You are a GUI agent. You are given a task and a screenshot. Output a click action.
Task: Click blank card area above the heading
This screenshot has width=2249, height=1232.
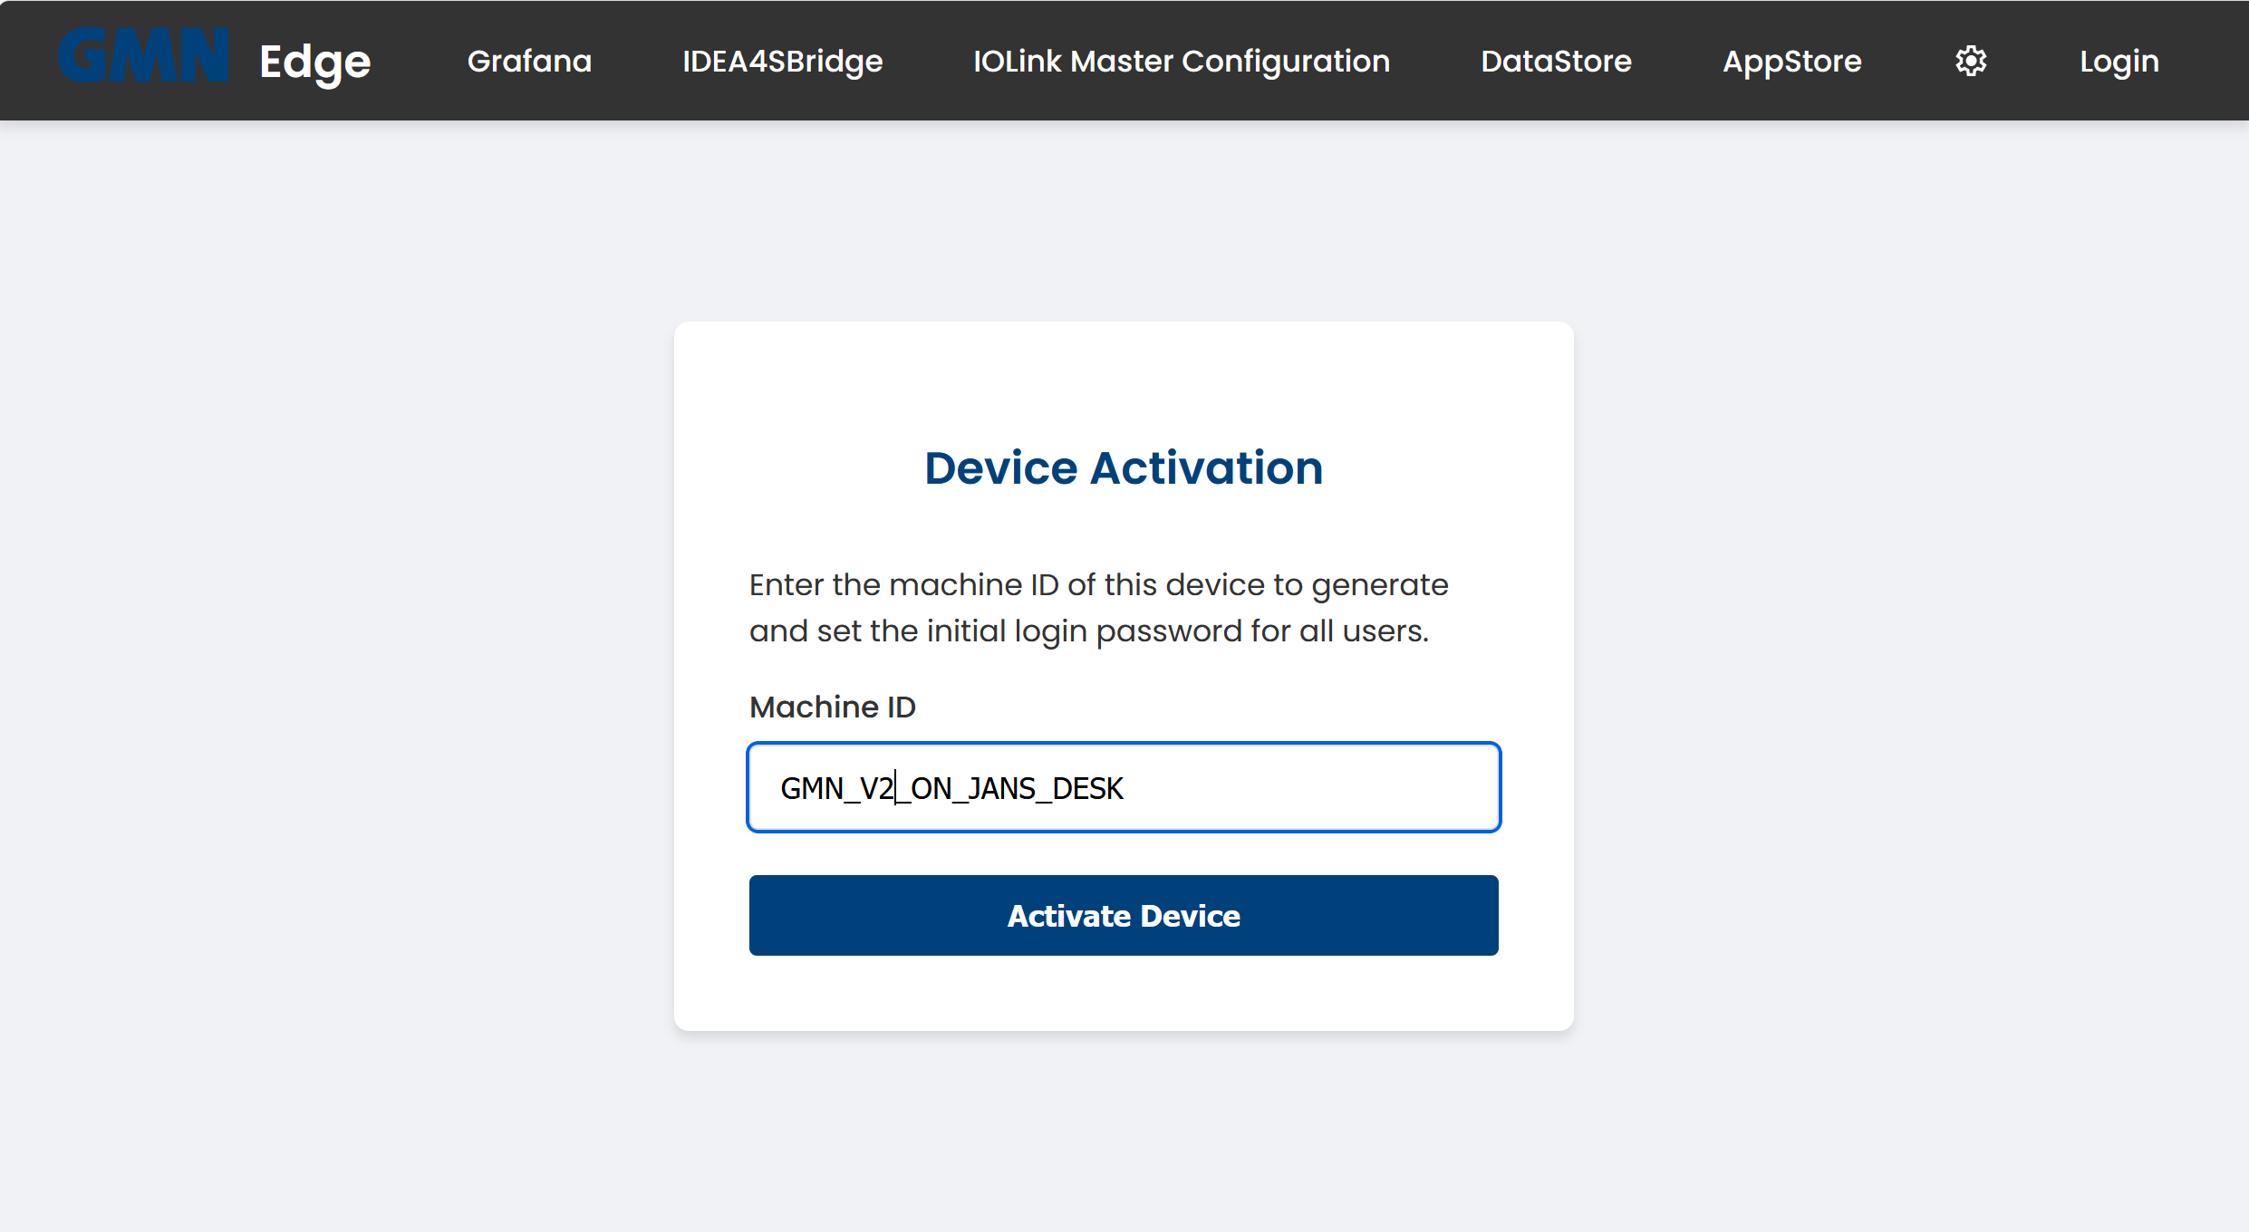pyautogui.click(x=1124, y=380)
